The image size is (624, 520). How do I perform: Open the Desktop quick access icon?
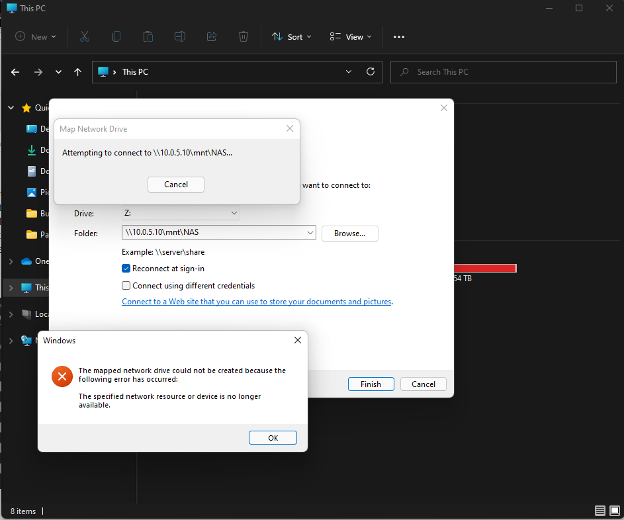click(x=32, y=129)
